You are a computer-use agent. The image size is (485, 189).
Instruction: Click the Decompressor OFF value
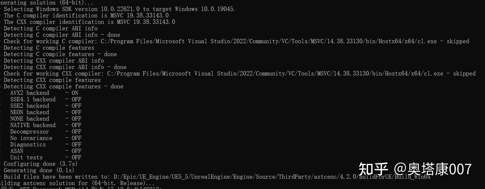(76, 132)
